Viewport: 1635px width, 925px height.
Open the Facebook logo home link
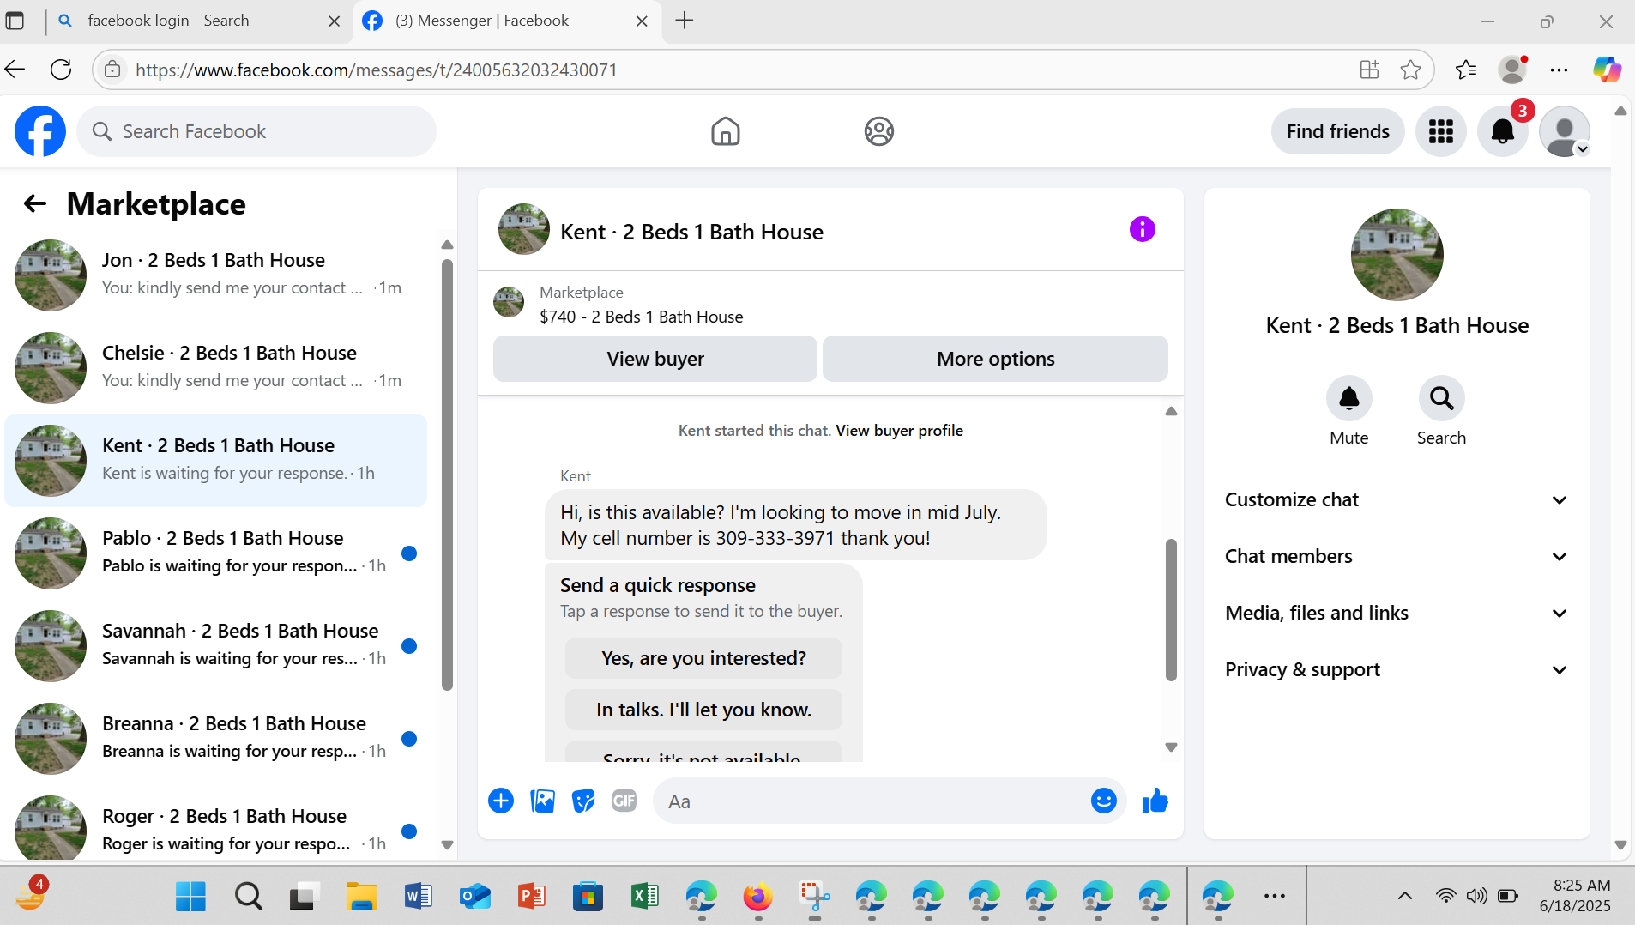(40, 131)
